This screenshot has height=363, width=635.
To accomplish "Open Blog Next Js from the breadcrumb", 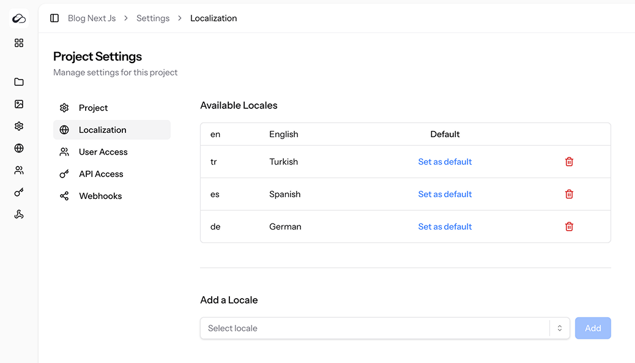I will tap(92, 18).
